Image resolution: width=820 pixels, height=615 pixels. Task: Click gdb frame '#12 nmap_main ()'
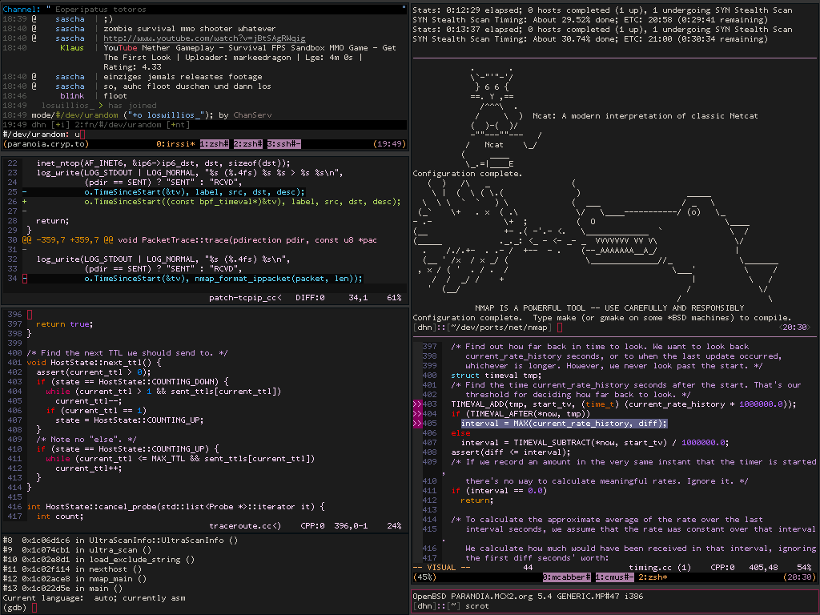[x=74, y=579]
